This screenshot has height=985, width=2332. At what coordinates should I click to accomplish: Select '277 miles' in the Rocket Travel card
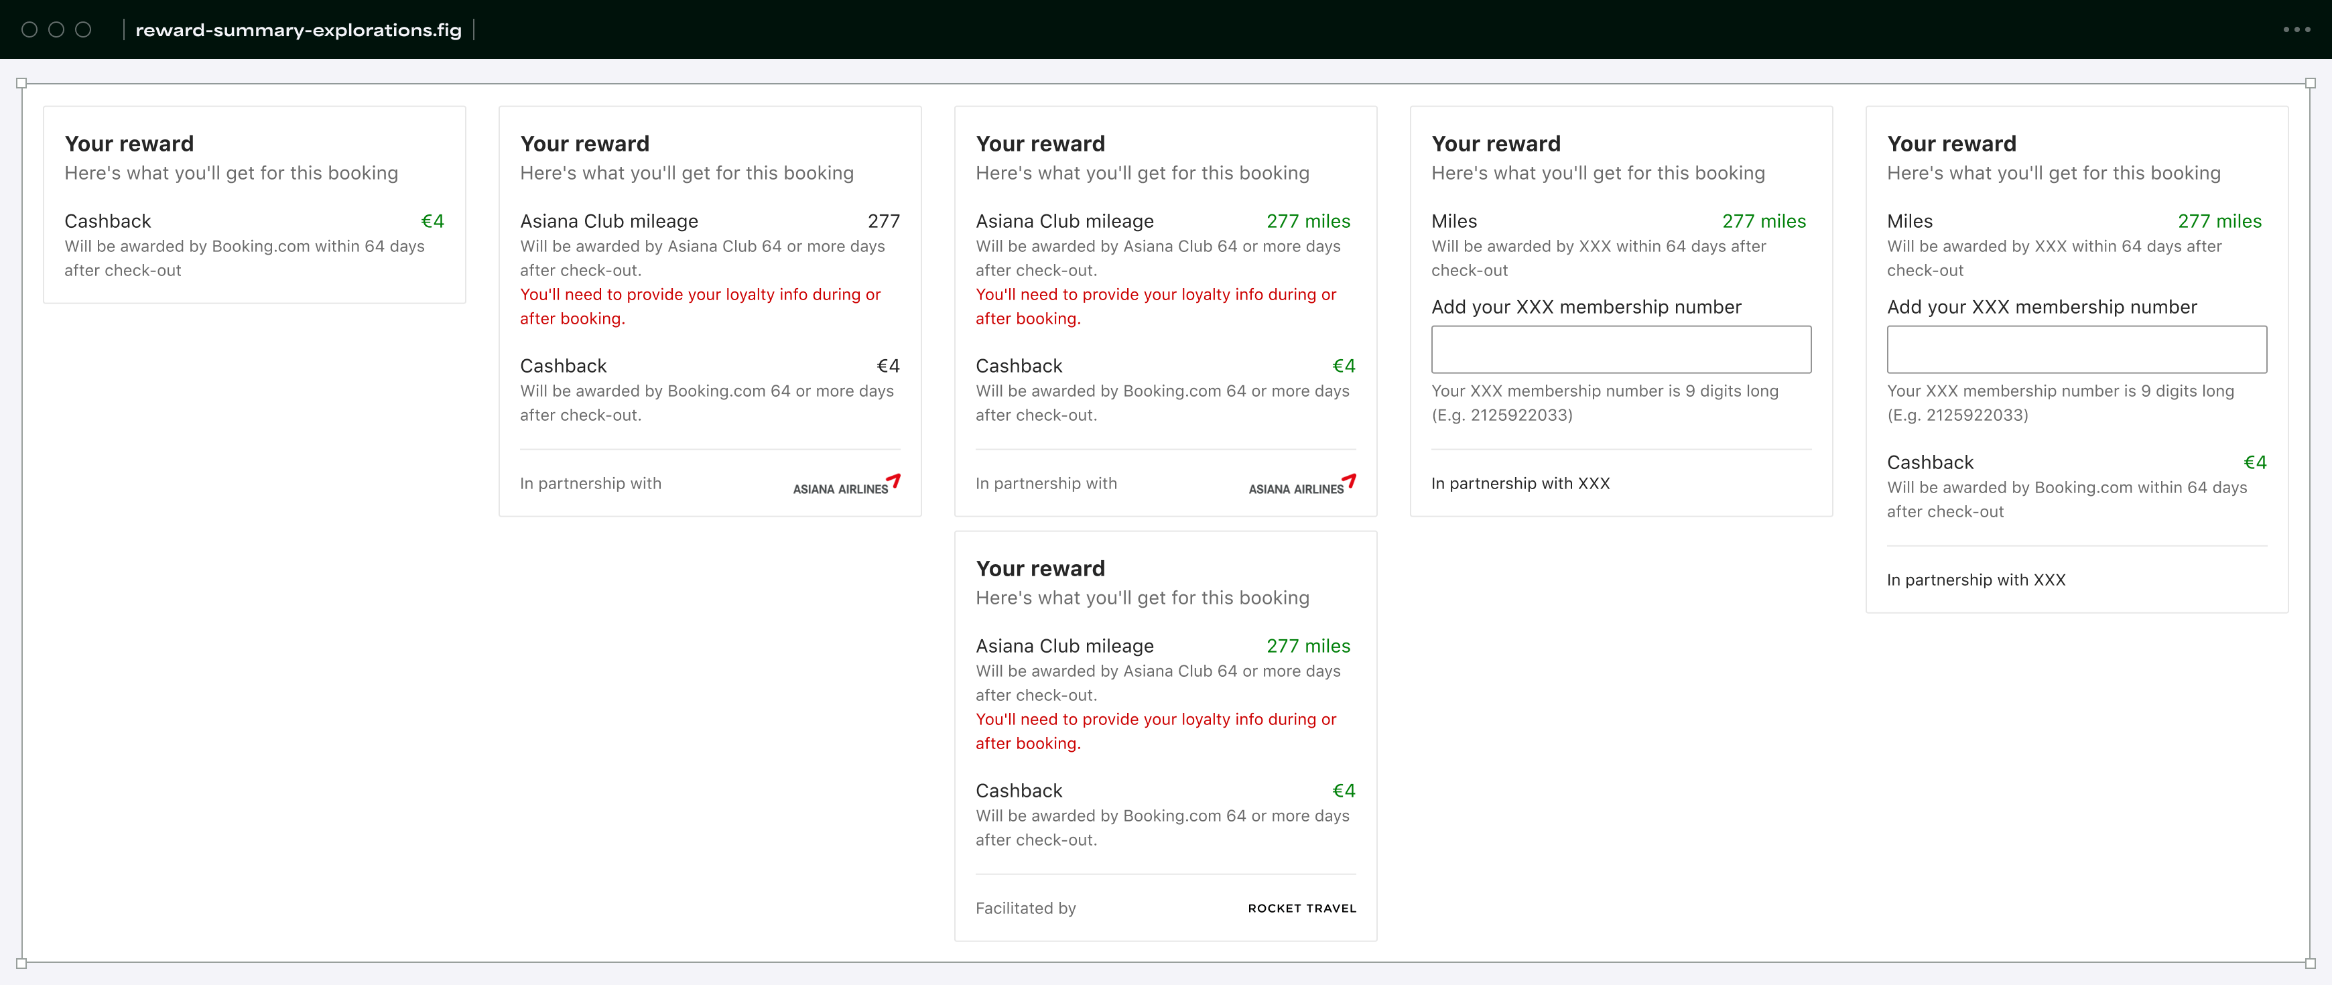pyautogui.click(x=1308, y=645)
